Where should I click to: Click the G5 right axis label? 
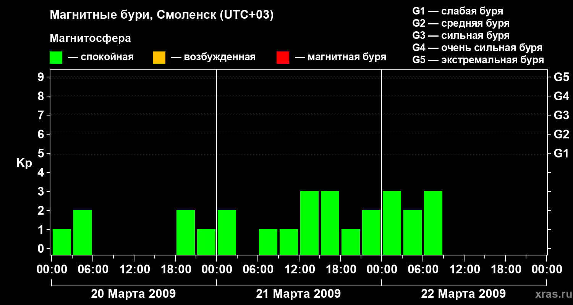point(561,77)
